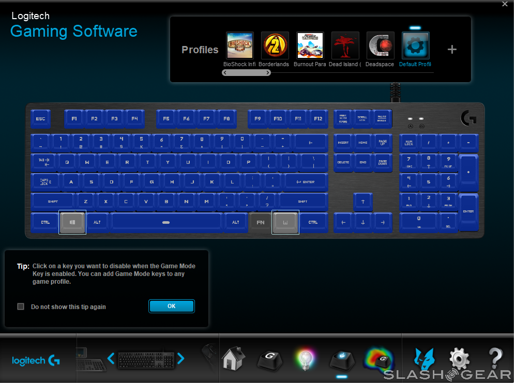Disable the down arrow key
The image size is (514, 383).
pyautogui.click(x=363, y=222)
